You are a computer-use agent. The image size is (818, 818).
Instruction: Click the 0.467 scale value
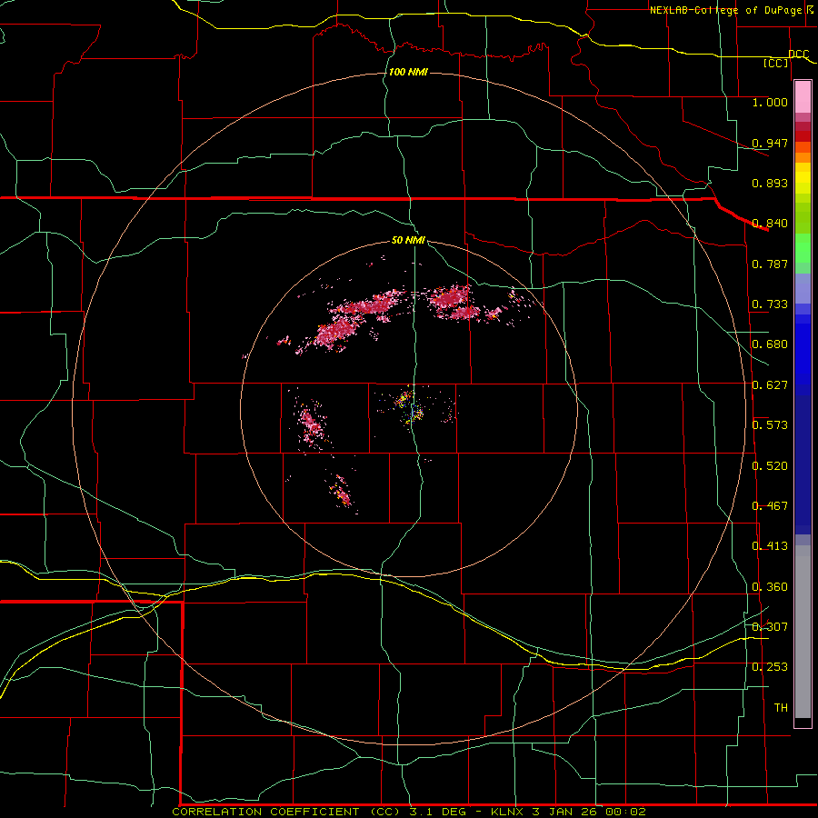(770, 506)
